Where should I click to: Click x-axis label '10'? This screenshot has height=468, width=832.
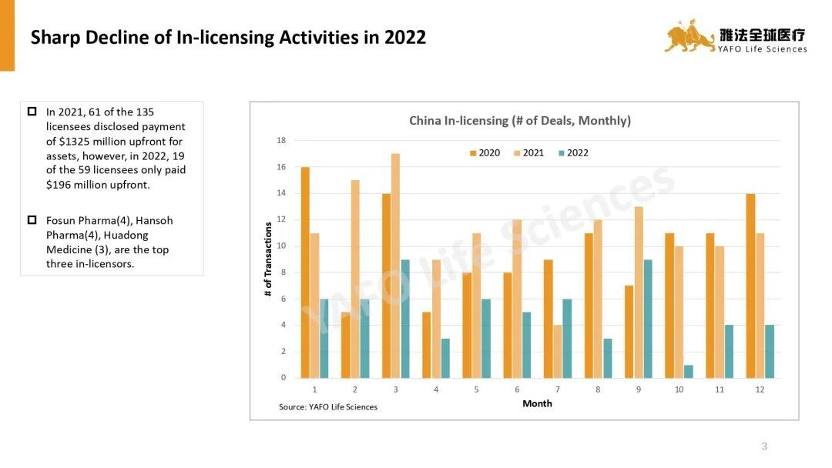click(679, 389)
